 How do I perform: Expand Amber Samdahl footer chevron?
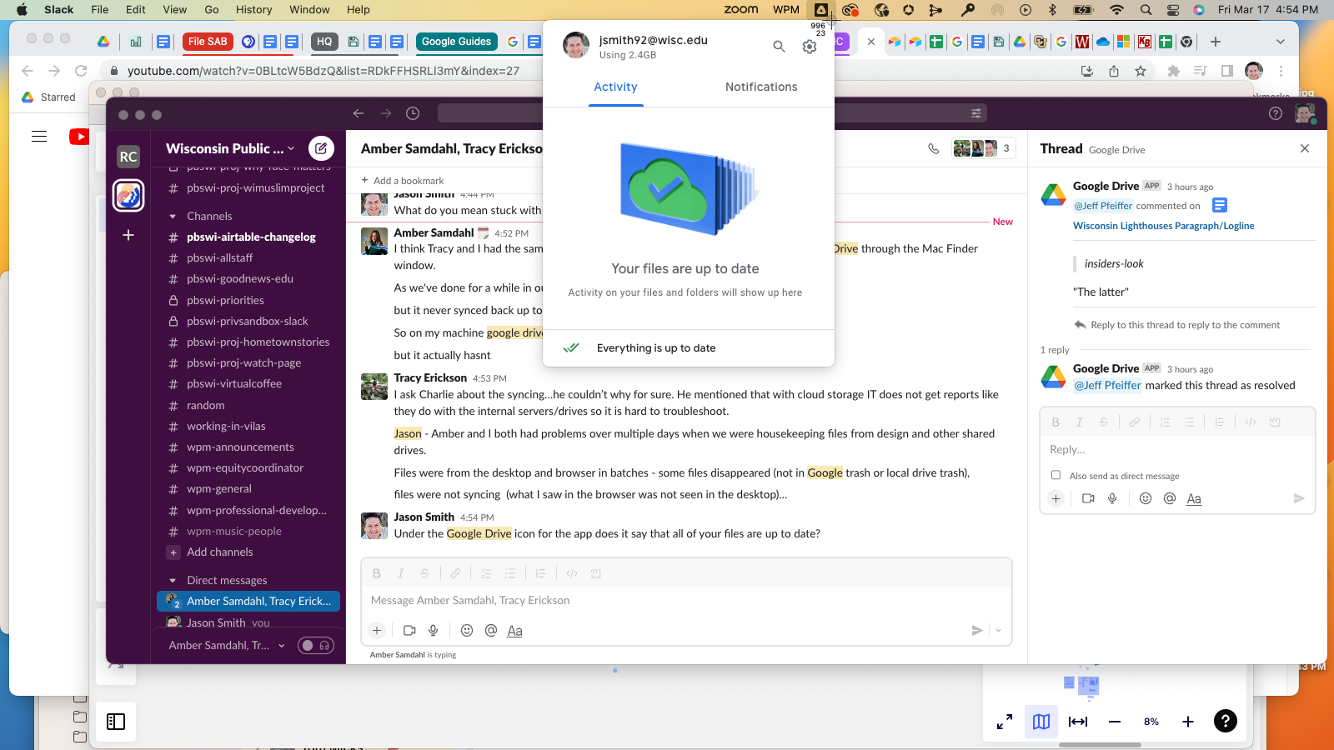pos(282,645)
